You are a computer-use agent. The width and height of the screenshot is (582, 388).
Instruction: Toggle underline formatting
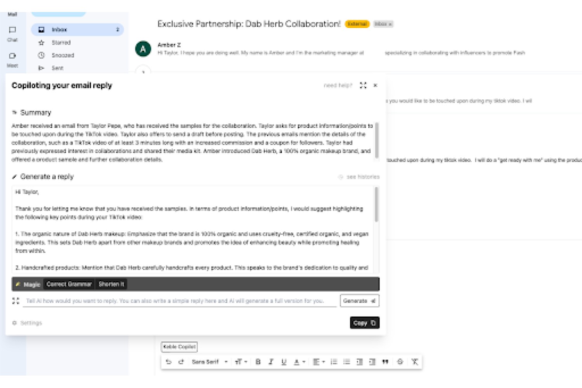coord(284,362)
